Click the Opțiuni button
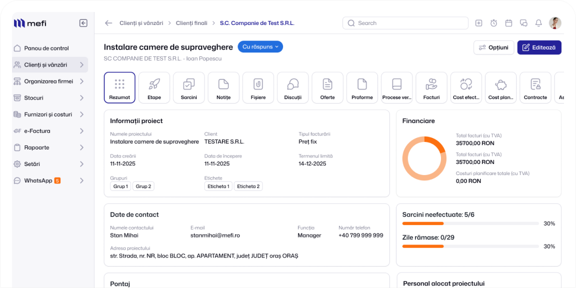Screen dimensions: 576x288 493,47
